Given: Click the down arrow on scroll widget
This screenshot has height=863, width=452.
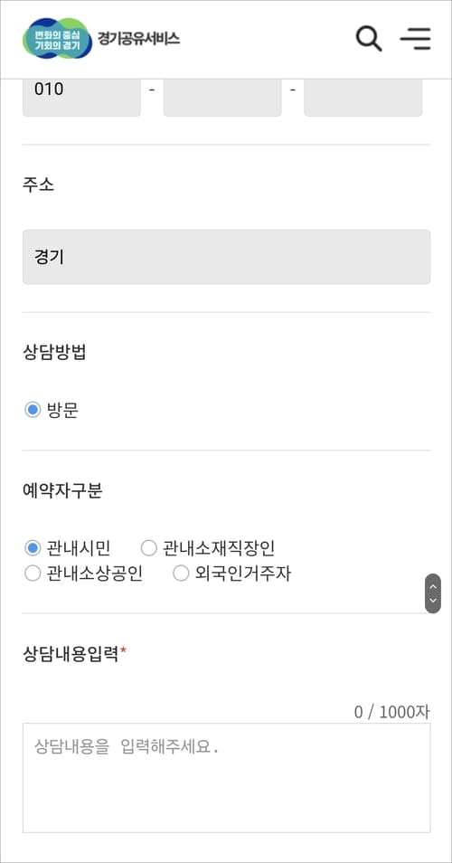Looking at the screenshot, I should pyautogui.click(x=433, y=601).
